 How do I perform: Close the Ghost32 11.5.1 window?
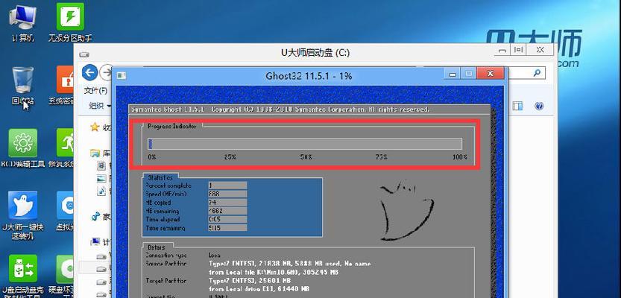(491, 74)
